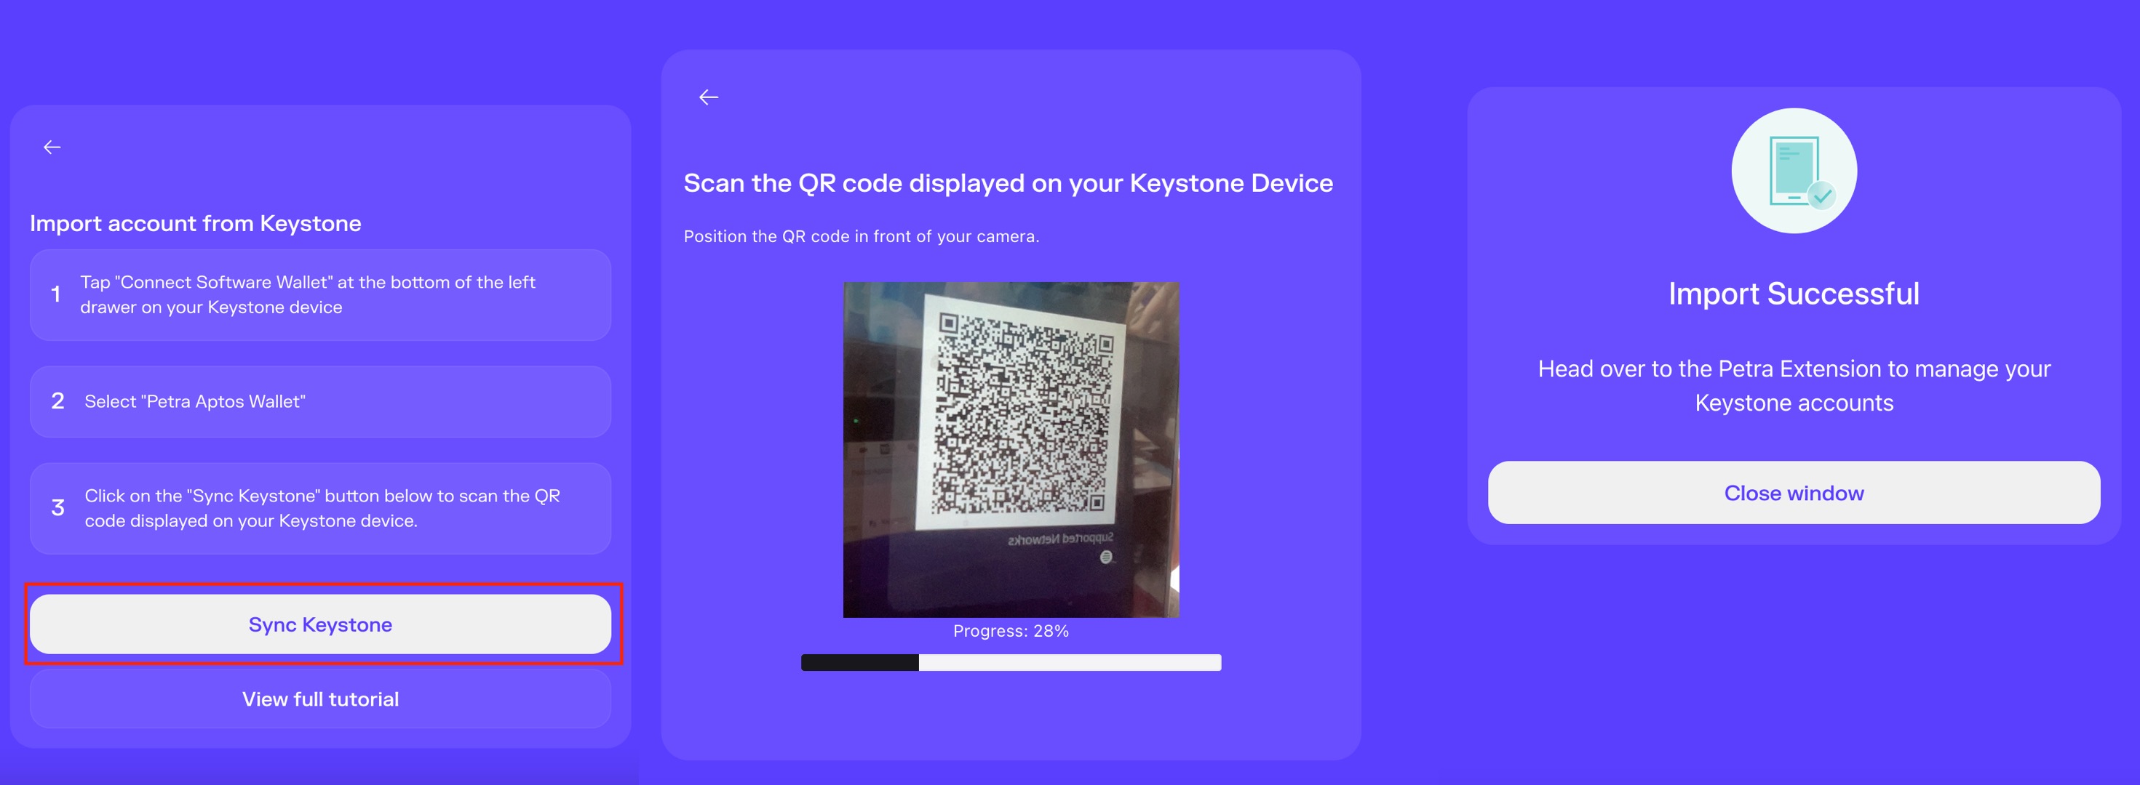Click the Import Successful heading
Image resolution: width=2140 pixels, height=785 pixels.
click(1794, 294)
